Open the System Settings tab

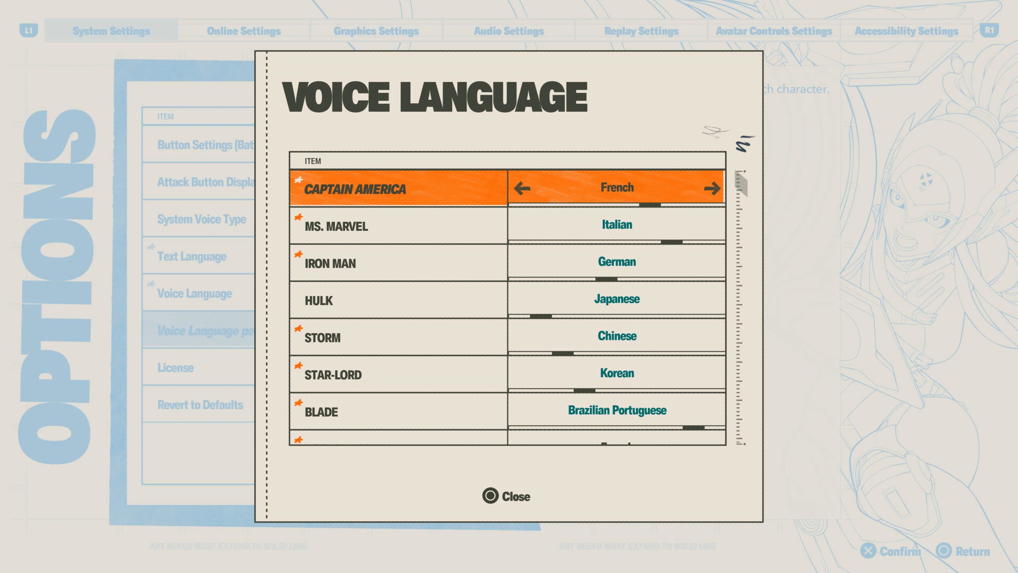[x=111, y=31]
